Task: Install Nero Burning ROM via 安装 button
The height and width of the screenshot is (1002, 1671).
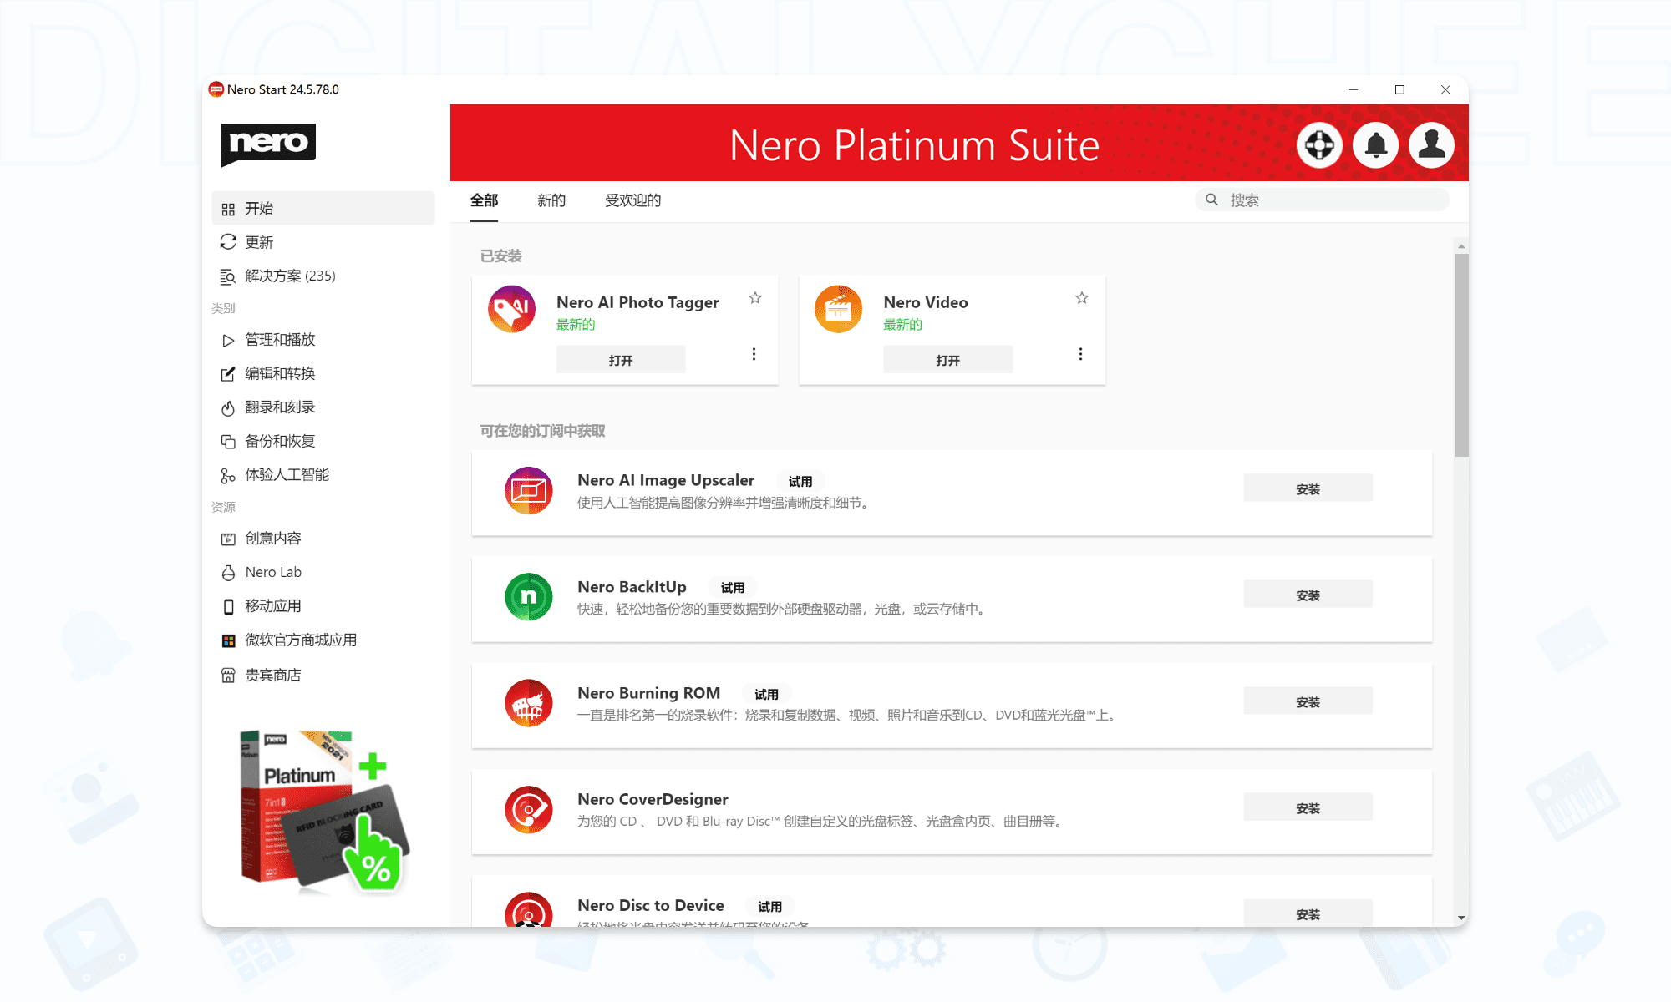Action: point(1307,701)
